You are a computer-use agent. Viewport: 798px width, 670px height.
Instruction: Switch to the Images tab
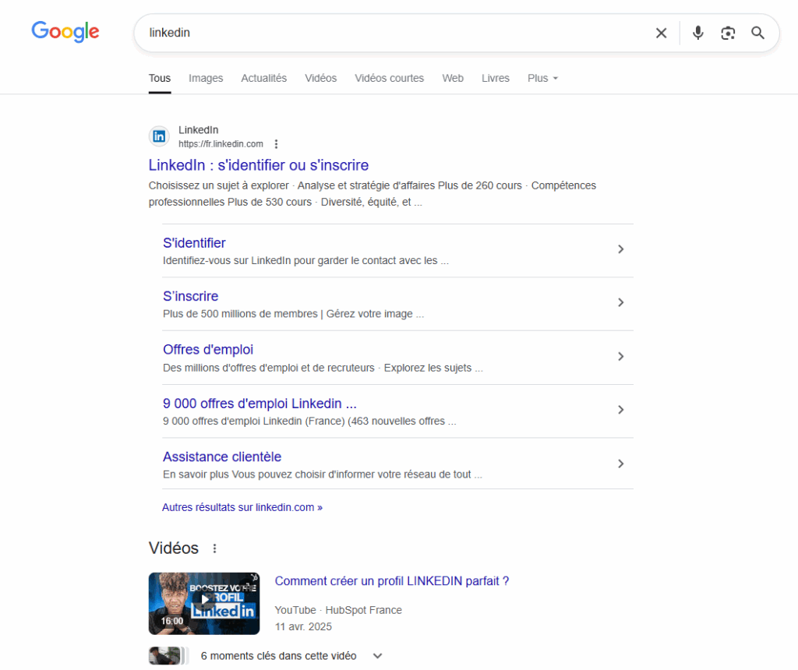206,79
